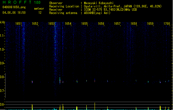This screenshot has height=110, width=173.
Task: Click the antenna A504HB(yagi 4el) text
Action: (97, 13)
